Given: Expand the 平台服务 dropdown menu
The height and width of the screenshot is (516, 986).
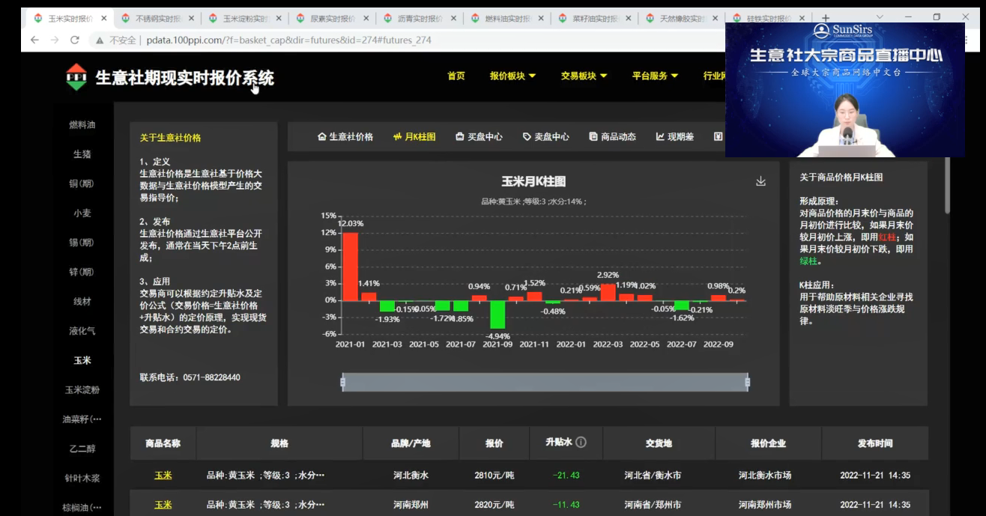Looking at the screenshot, I should 654,76.
